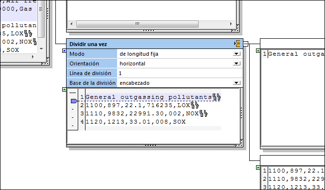Viewport: 325px width, 190px height.
Task: Click the down arrow of left pane scrollbar
Action: click(x=41, y=49)
